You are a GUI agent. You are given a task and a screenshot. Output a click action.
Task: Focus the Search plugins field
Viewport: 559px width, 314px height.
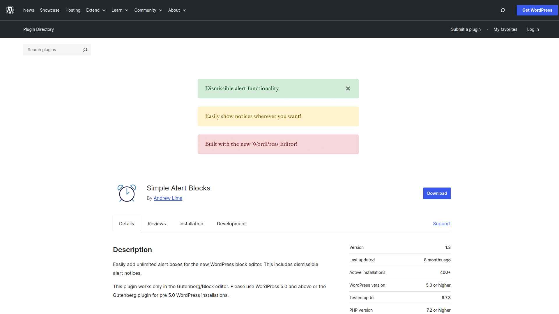(x=52, y=50)
